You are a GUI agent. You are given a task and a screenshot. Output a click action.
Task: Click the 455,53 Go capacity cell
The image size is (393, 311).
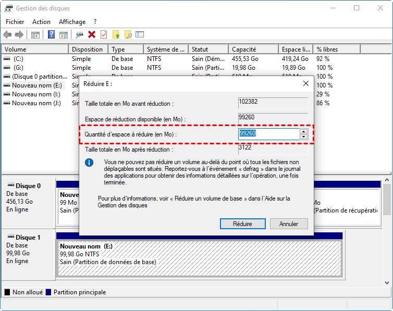pos(245,59)
